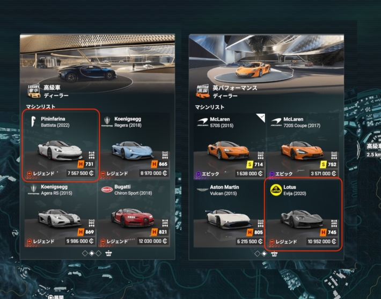This screenshot has height=299, width=381.
Task: Click the luxury dealer showroom image
Action: 98,64
